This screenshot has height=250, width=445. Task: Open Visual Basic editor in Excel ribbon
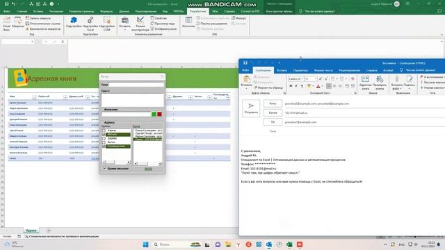(x=6, y=24)
